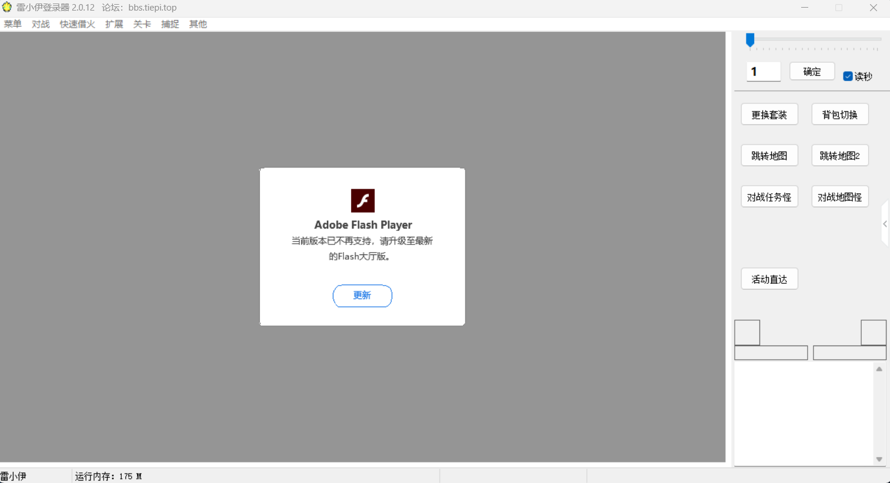This screenshot has height=483, width=890.
Task: Collapse the right side panel arrow
Action: click(x=885, y=224)
